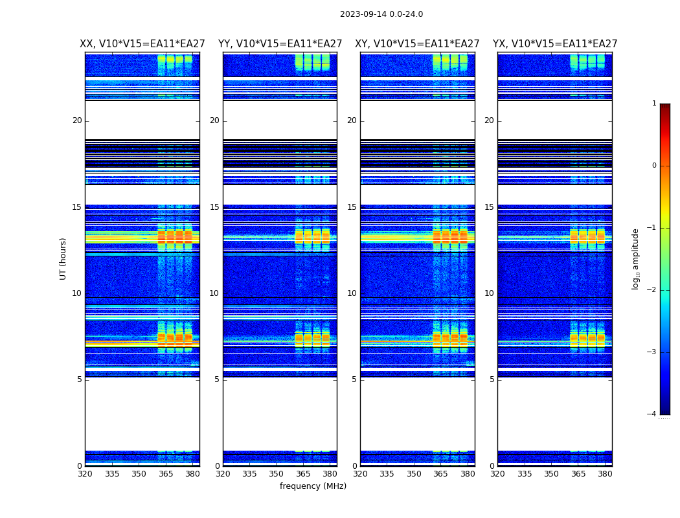Select the YY panel title

tap(280, 44)
